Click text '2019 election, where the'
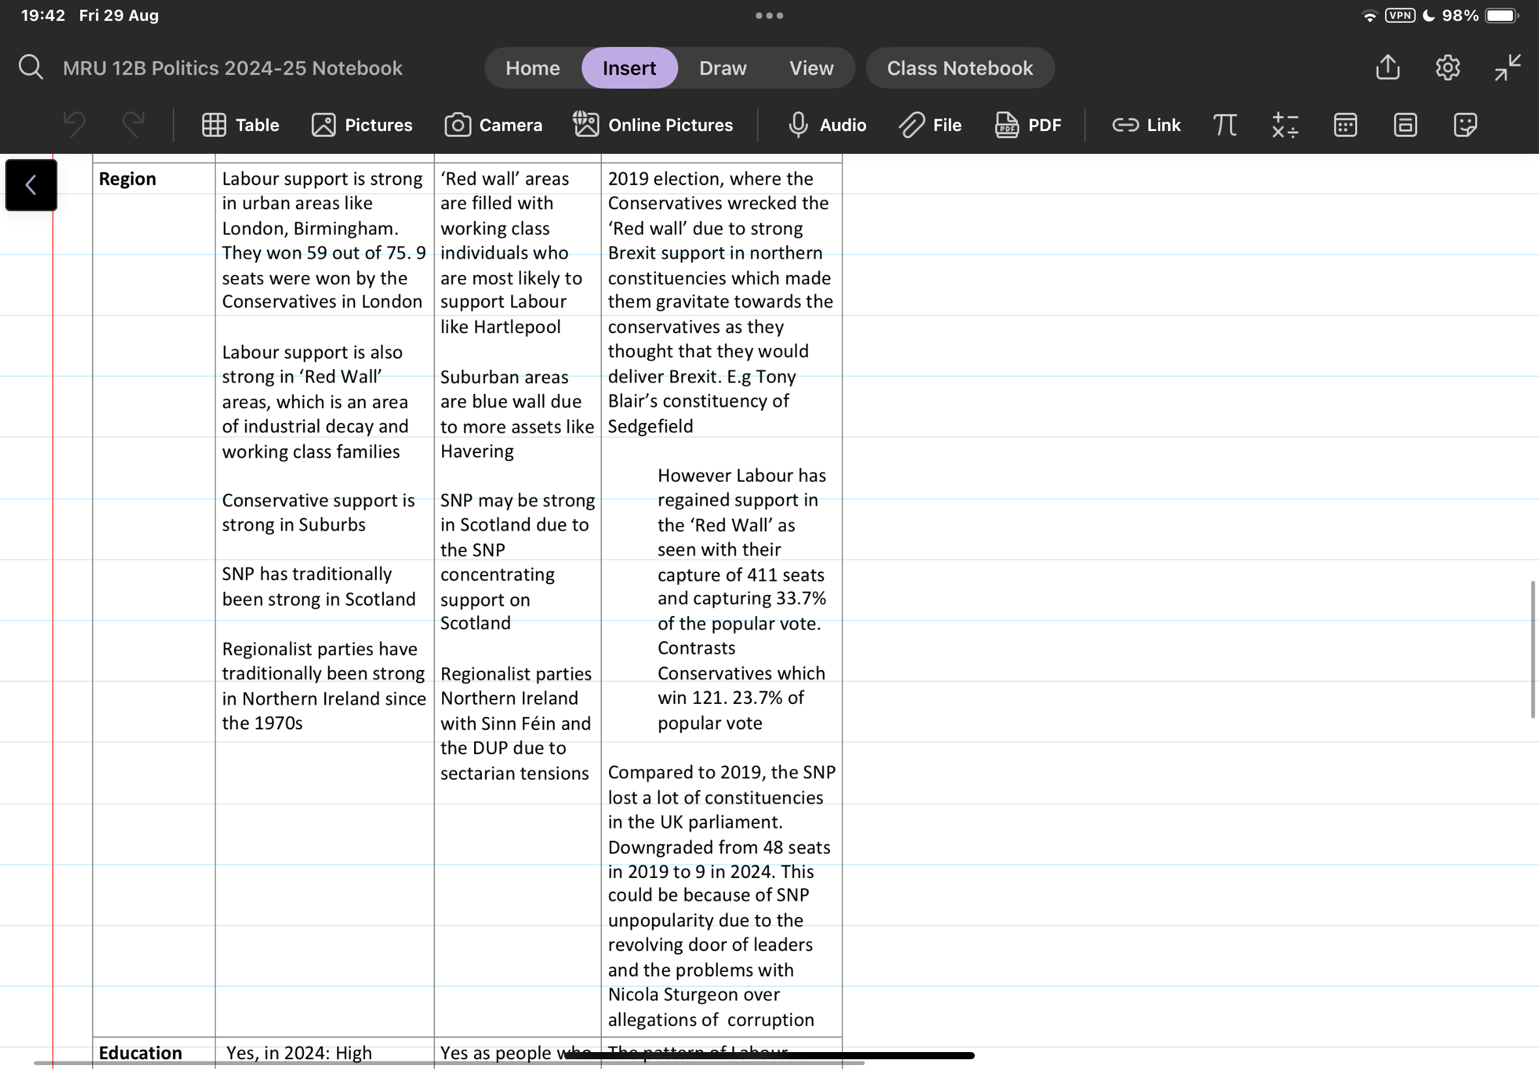The height and width of the screenshot is (1069, 1539). (710, 179)
